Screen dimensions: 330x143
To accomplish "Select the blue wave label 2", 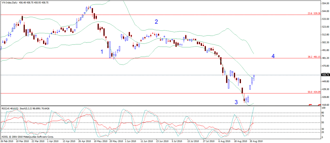I will pyautogui.click(x=156, y=22).
